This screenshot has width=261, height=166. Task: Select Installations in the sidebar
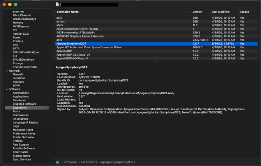coord(21,119)
